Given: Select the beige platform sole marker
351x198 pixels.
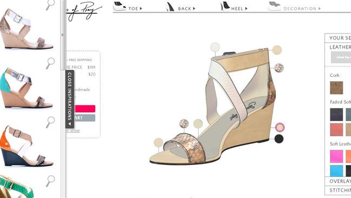Looking at the screenshot, I should 158,143.
